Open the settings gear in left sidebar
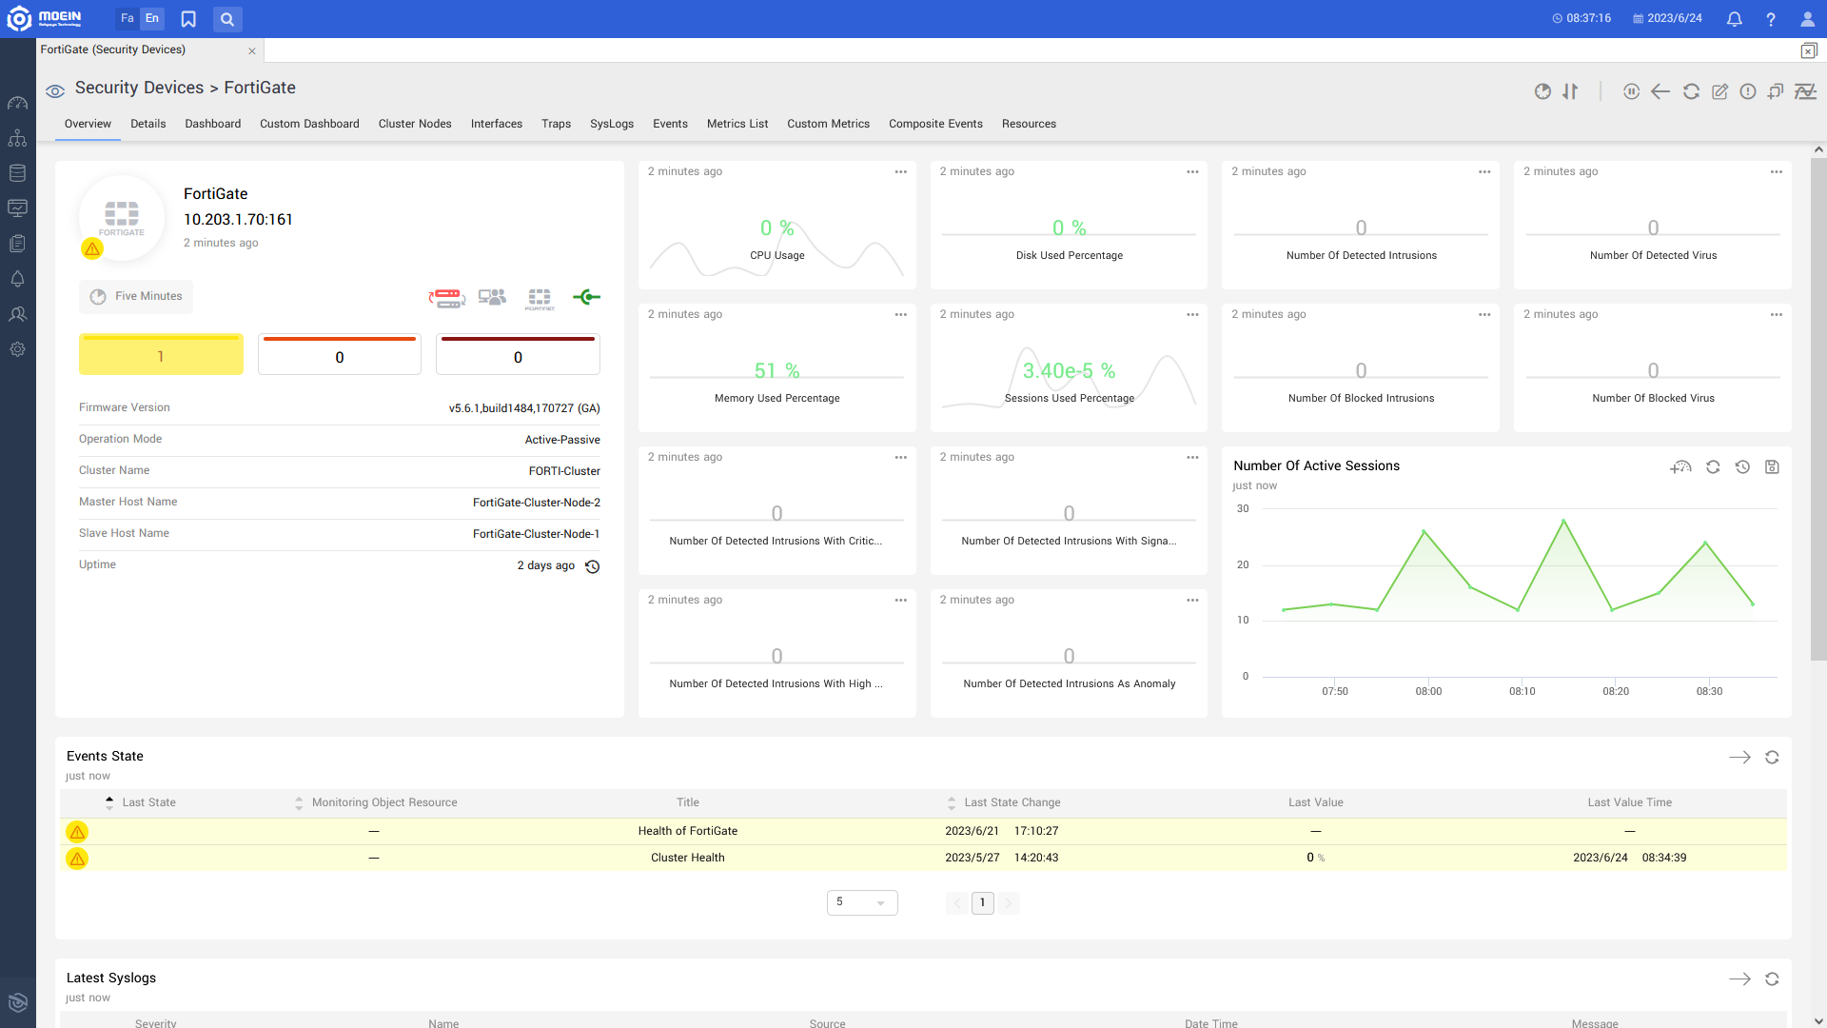 coord(17,349)
